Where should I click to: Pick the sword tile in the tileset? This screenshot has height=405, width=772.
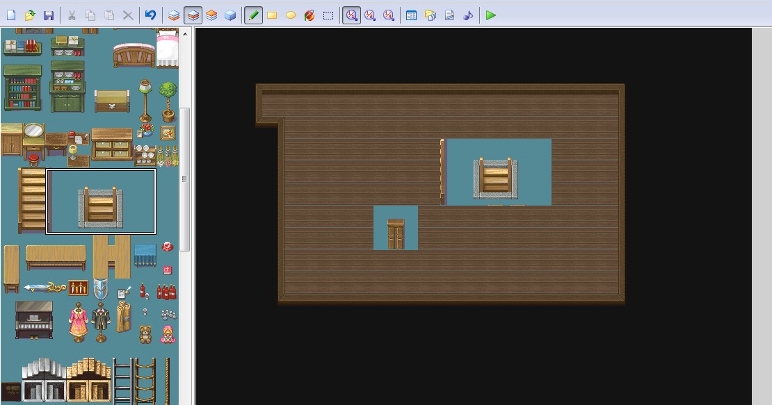click(x=45, y=288)
